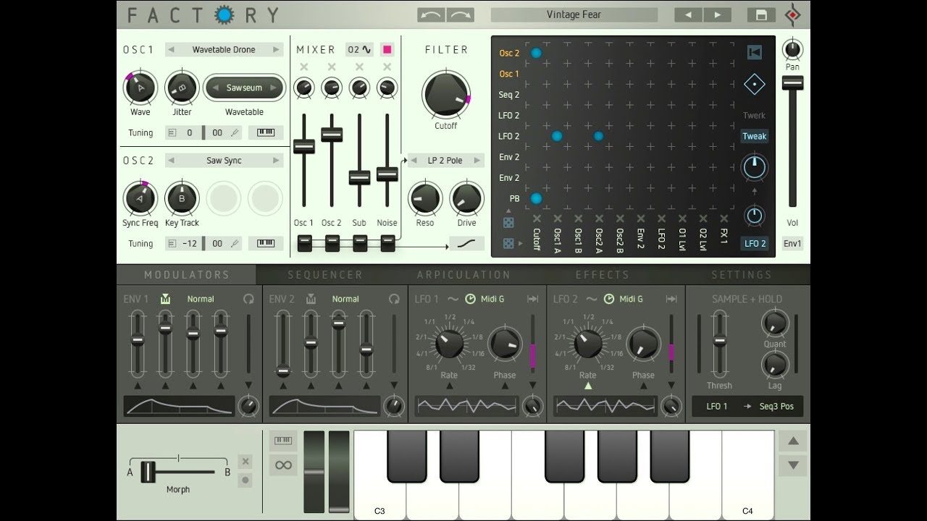Click the Env1 button below Vol
The image size is (927, 521).
coord(793,244)
